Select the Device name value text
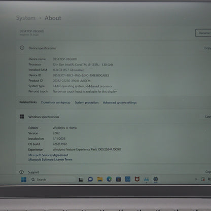Screen dimensions: 211x211 pyautogui.click(x=65, y=59)
